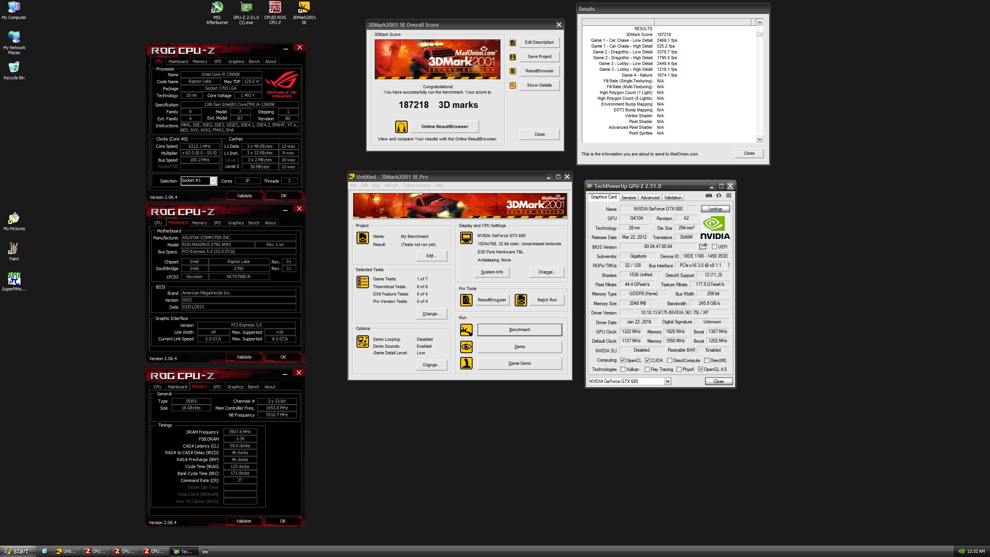990x557 pixels.
Task: Click the Pro Tools ResultBrowser icon
Action: [x=466, y=300]
